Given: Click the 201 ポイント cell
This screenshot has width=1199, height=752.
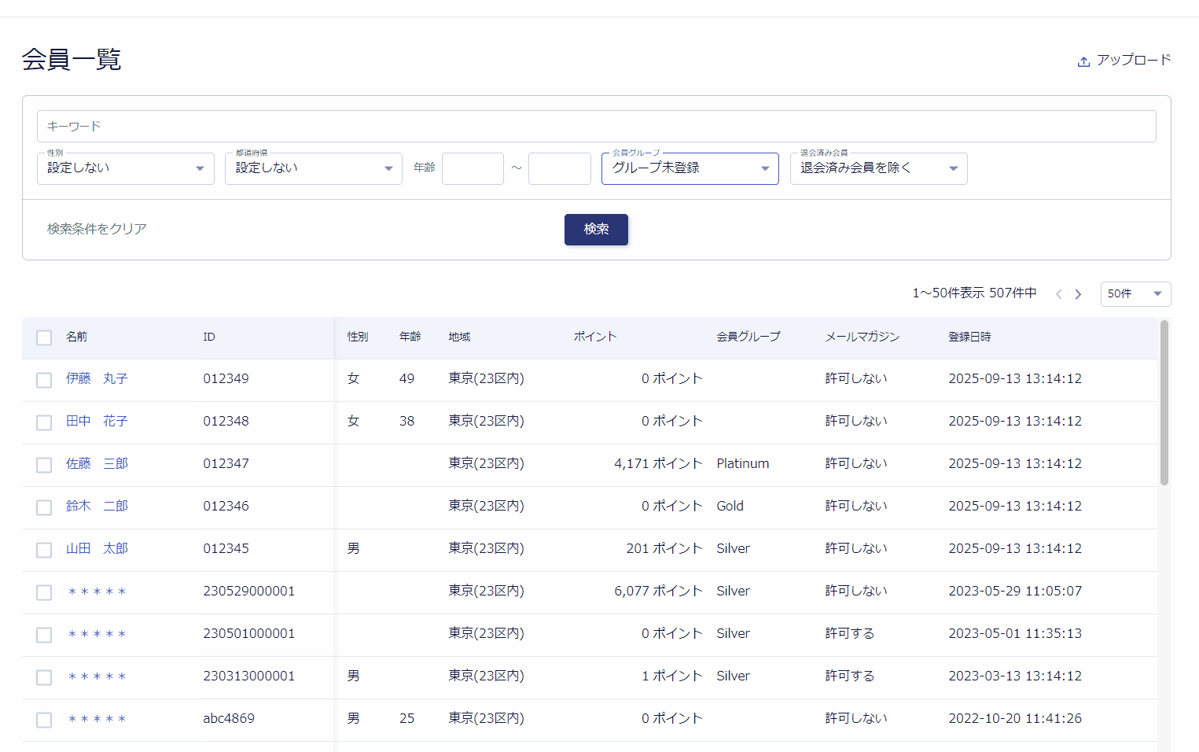Looking at the screenshot, I should point(664,548).
